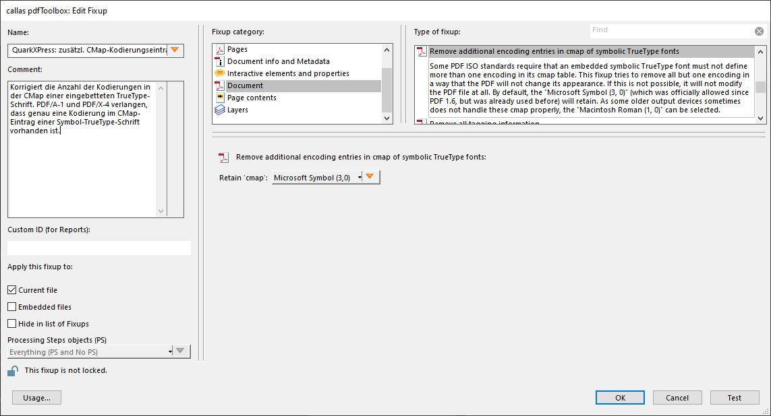Clear the Find field with the X icon
Screen dimensions: 771x416
[x=760, y=32]
